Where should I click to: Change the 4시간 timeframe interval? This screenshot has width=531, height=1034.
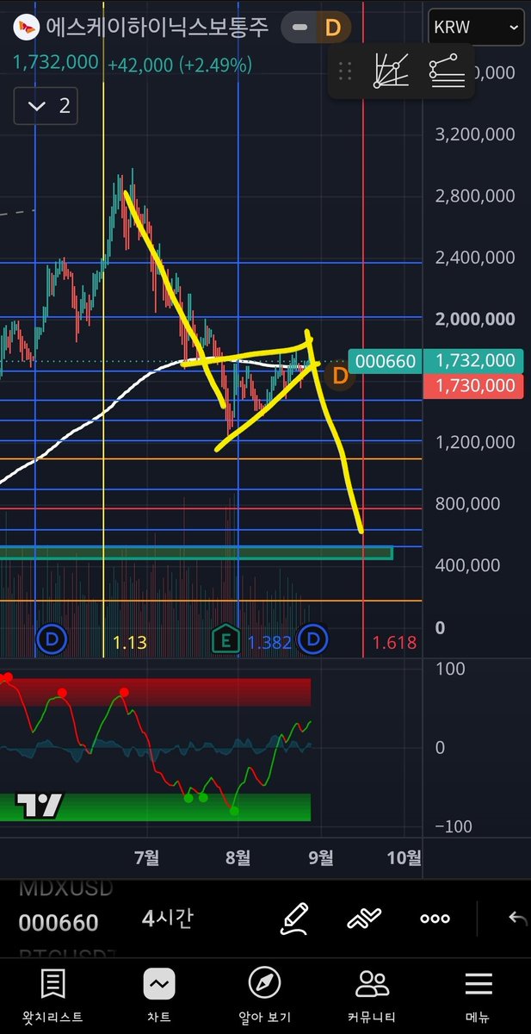(167, 919)
